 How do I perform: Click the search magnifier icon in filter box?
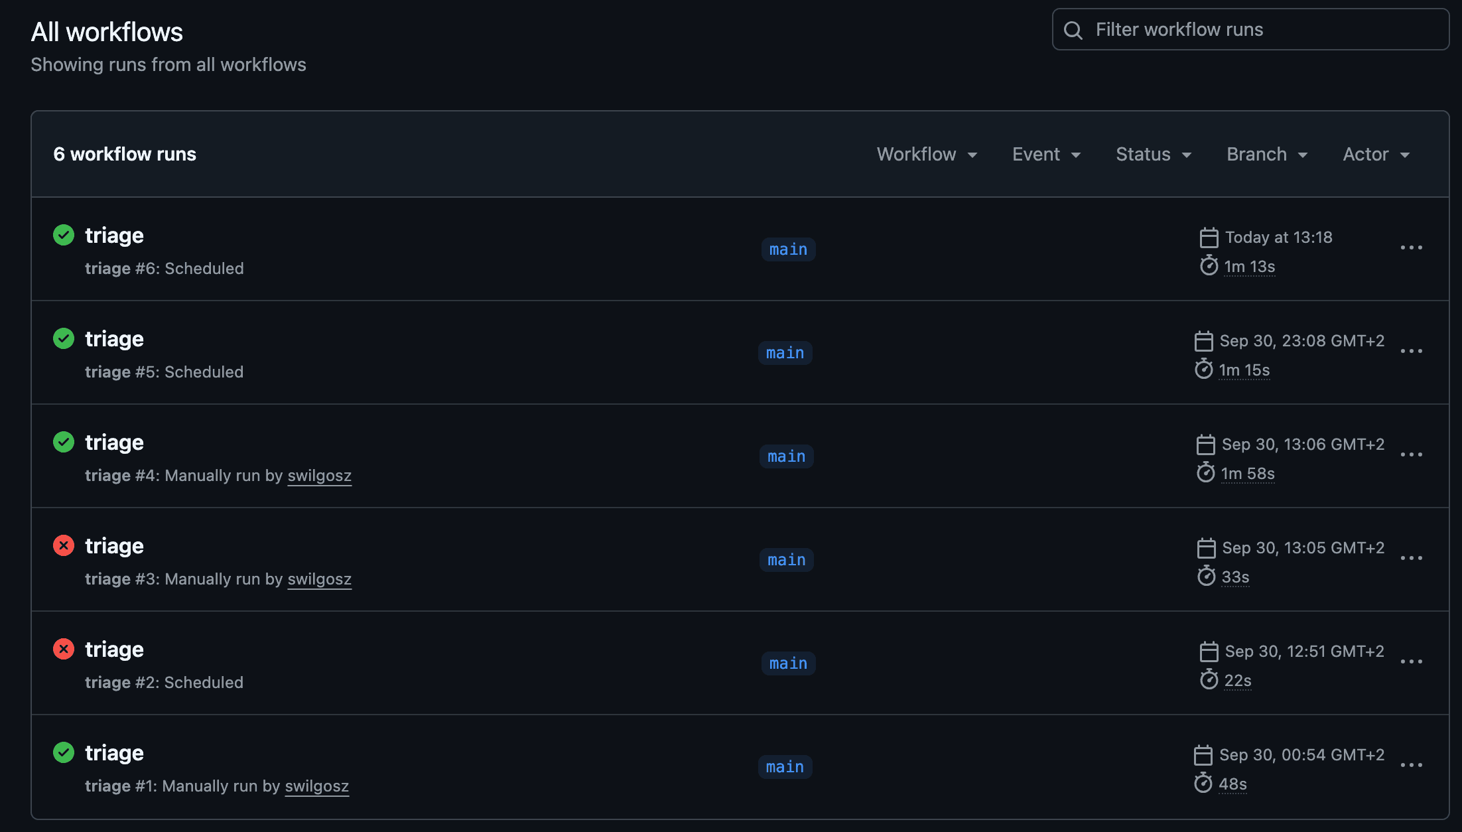[1073, 30]
